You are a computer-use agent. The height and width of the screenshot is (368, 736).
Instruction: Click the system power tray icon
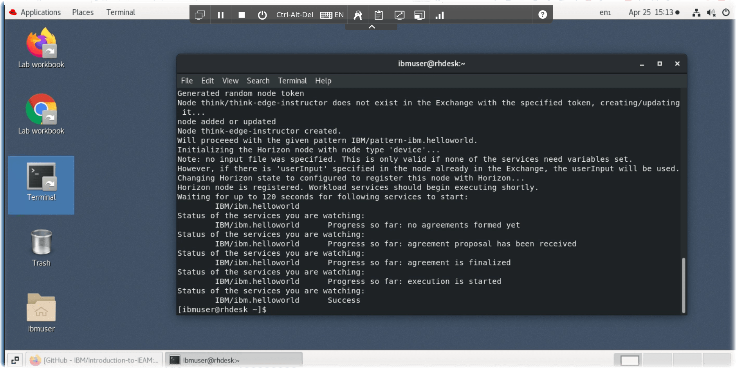[726, 12]
